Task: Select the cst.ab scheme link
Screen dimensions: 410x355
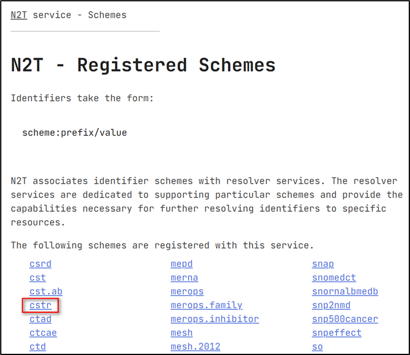Action: coord(46,292)
